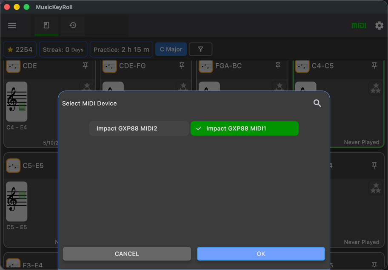Open the C Major key selector
Image resolution: width=388 pixels, height=270 pixels.
coord(171,49)
